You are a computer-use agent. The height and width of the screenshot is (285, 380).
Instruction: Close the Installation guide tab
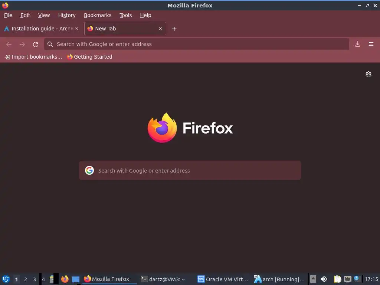click(x=77, y=29)
